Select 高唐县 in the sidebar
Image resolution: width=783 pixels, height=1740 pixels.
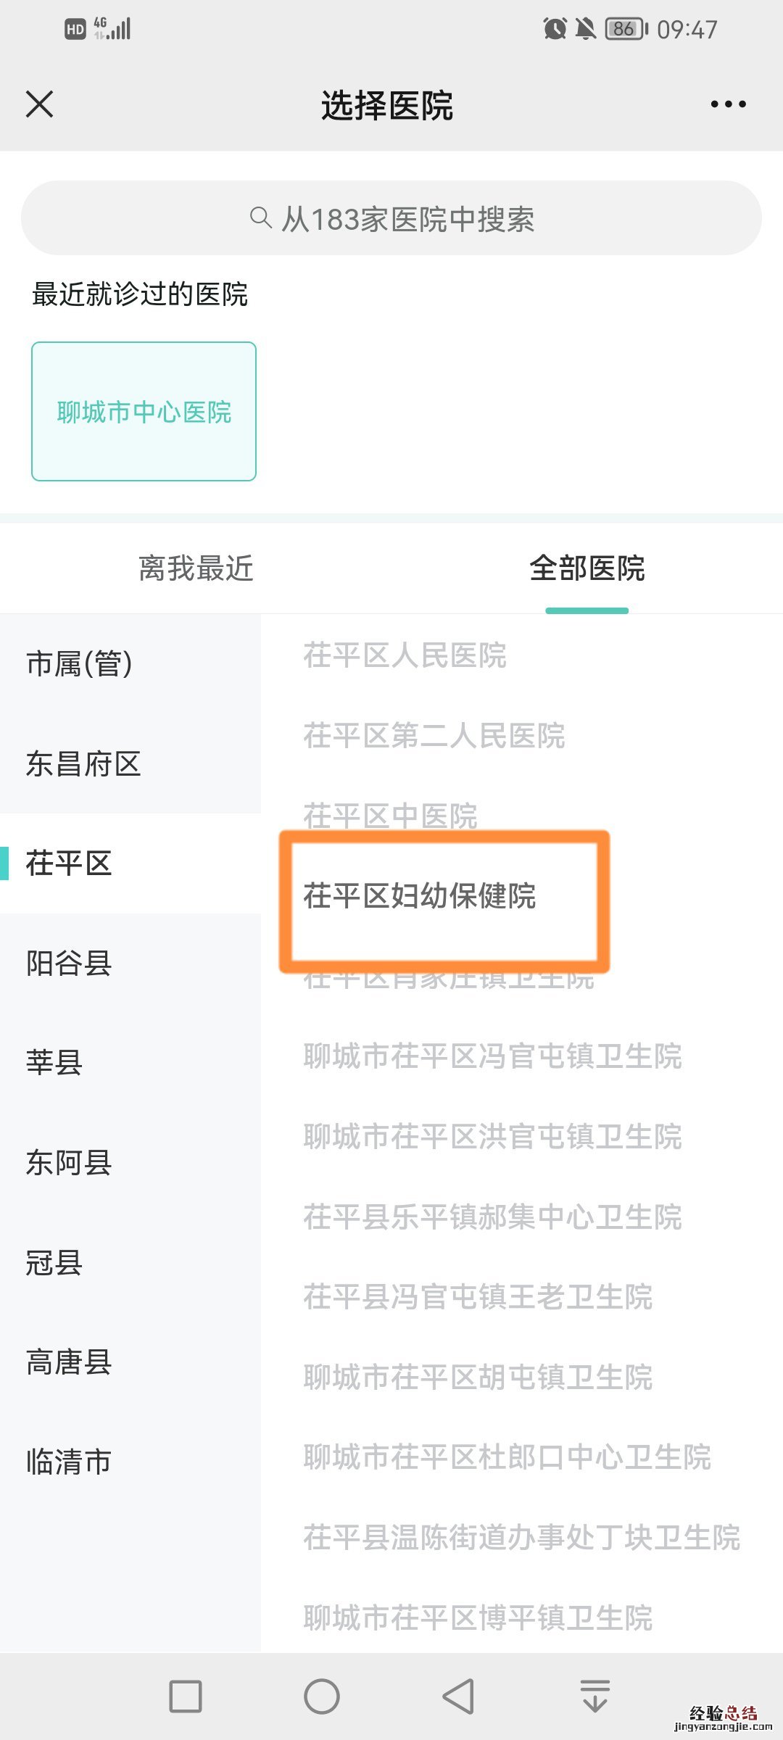(x=70, y=1362)
